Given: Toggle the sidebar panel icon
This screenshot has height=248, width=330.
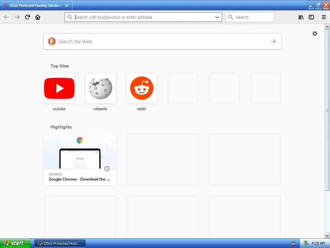Looking at the screenshot, I should (311, 17).
